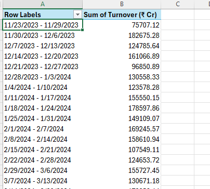Select cell 1/11/2024 - 1/17/2024
Screen dimensions: 210x189
coord(43,98)
